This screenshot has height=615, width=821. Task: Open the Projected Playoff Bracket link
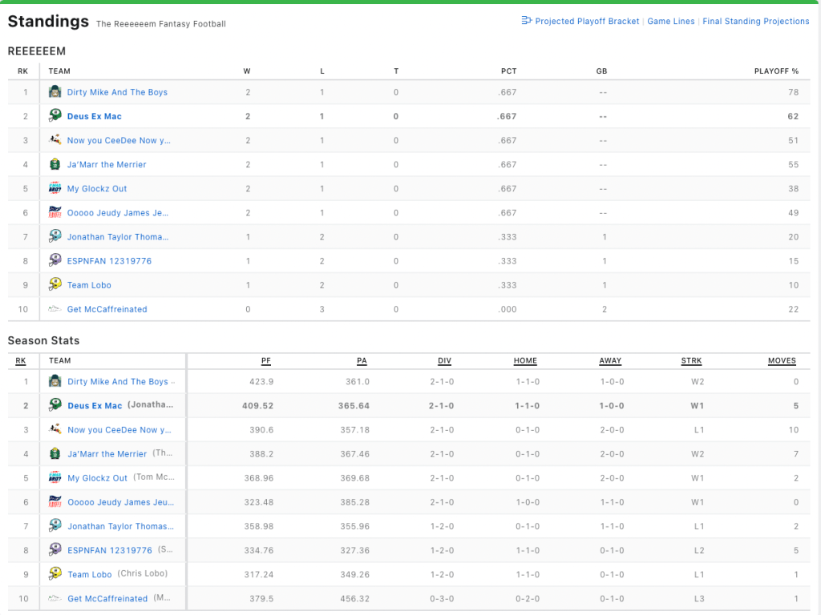tap(587, 22)
